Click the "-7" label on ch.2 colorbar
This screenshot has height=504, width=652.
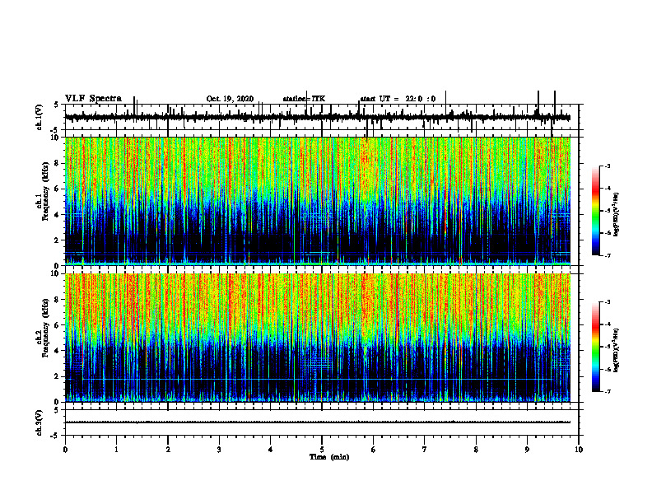pos(608,391)
